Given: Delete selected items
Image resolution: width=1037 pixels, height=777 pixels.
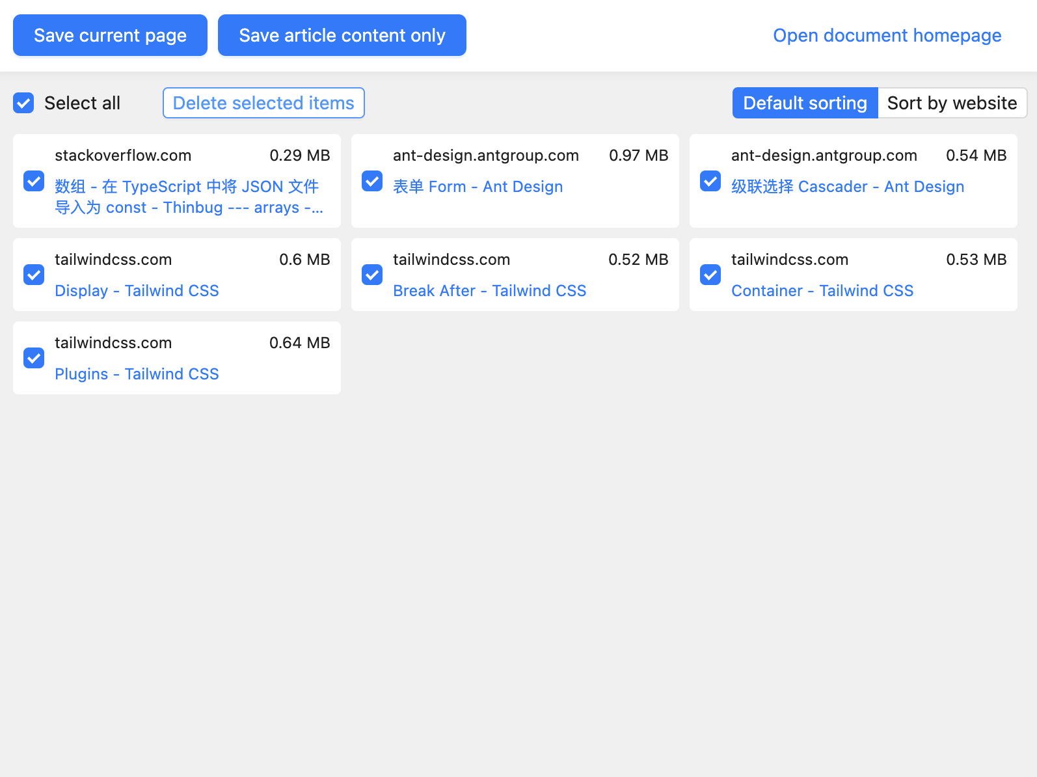Looking at the screenshot, I should (x=263, y=103).
